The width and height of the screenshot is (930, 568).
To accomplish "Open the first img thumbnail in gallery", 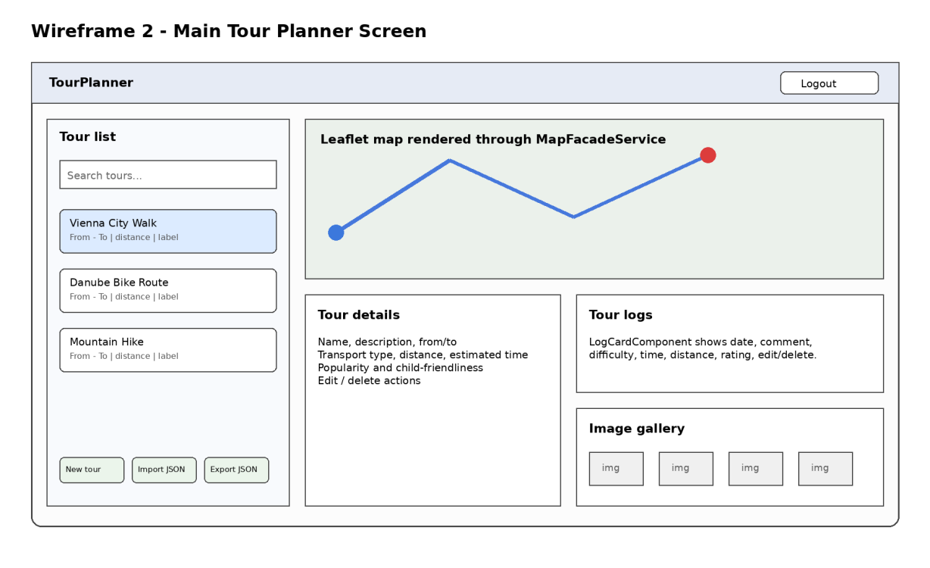I will coord(616,469).
